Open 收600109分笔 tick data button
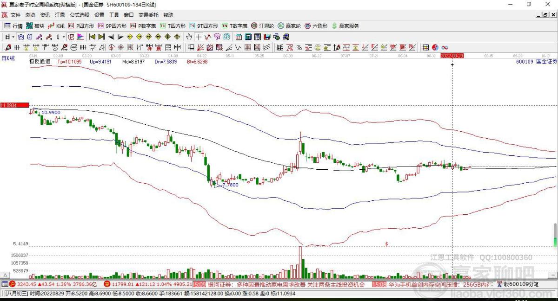558x301 pixels. click(518, 284)
